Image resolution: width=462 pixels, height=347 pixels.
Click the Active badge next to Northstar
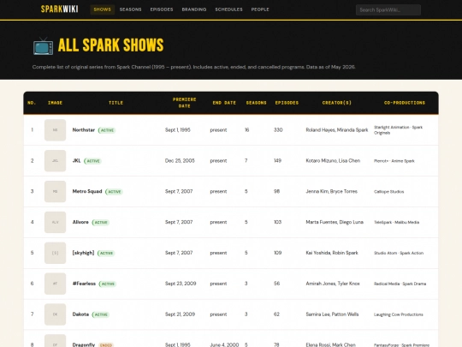[x=107, y=130]
